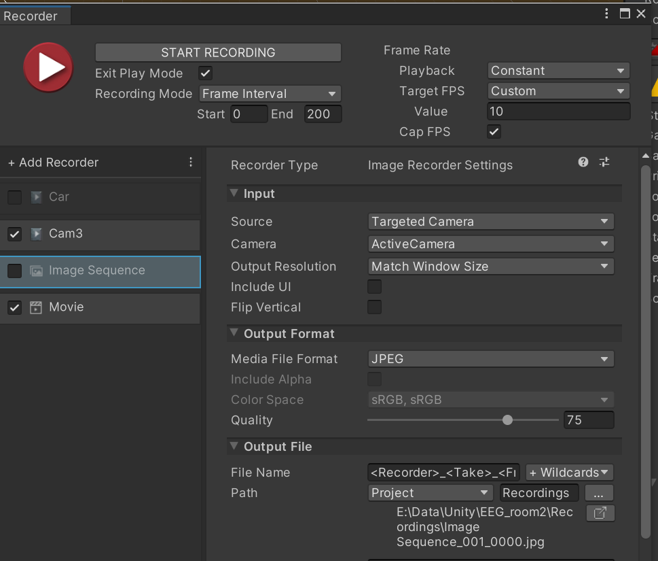Image resolution: width=658 pixels, height=561 pixels.
Task: Click the settings panel vertical scrollbar
Action: pos(645,352)
